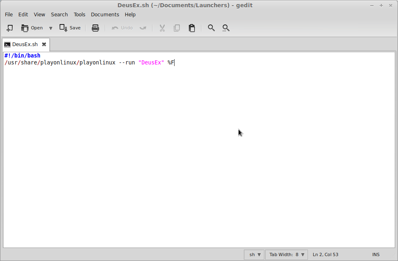This screenshot has height=261, width=398.
Task: Click the Cut scissors icon
Action: 162,28
